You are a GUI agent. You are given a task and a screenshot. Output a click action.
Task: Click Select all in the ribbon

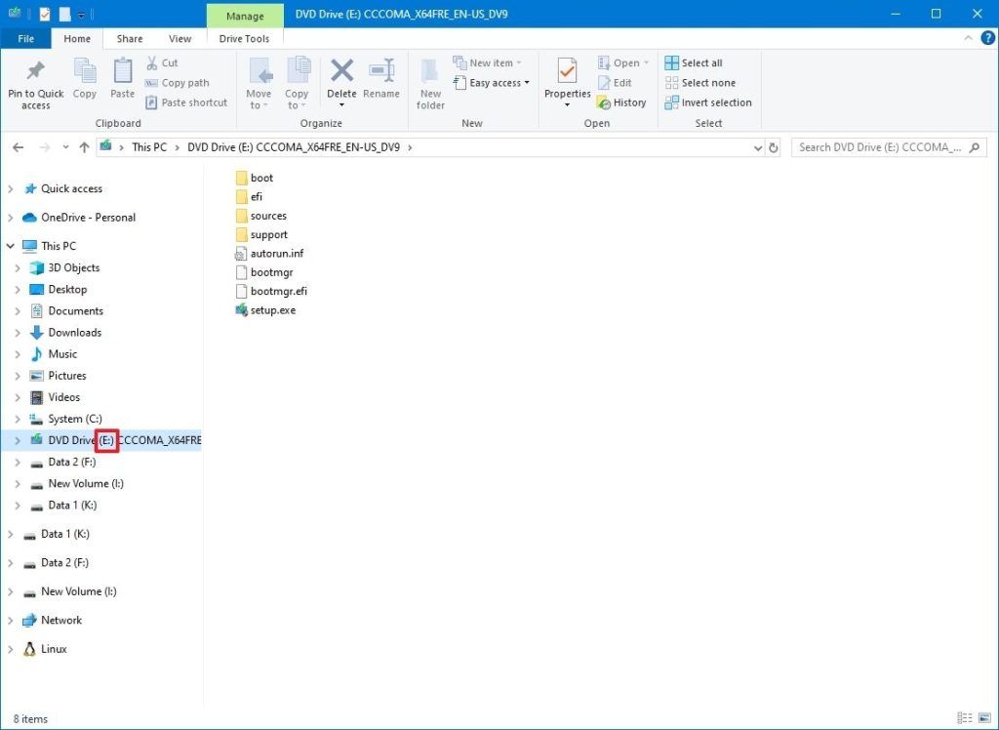(694, 62)
